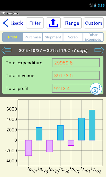Switch to the Shipment tab
The image size is (106, 177).
coord(53,37)
